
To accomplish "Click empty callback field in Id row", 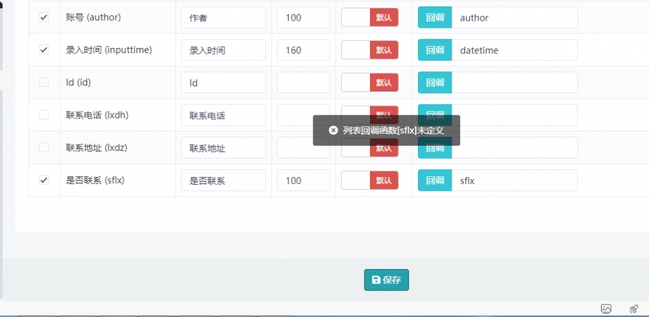I will (x=515, y=83).
